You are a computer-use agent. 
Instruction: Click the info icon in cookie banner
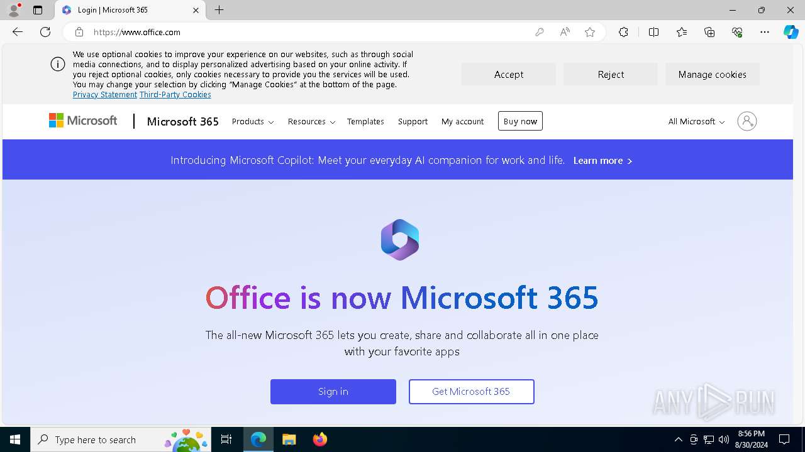pyautogui.click(x=58, y=64)
